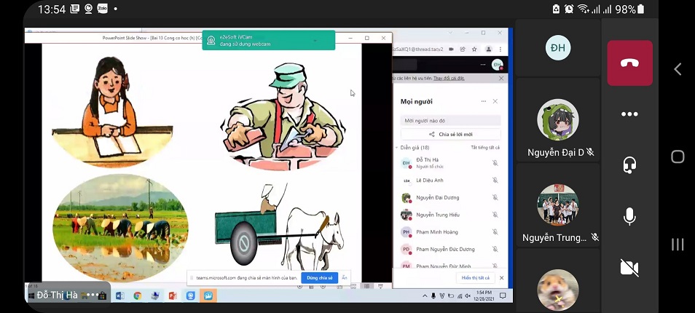Tap the Android back arrow
695x313 pixels.
coord(678,69)
